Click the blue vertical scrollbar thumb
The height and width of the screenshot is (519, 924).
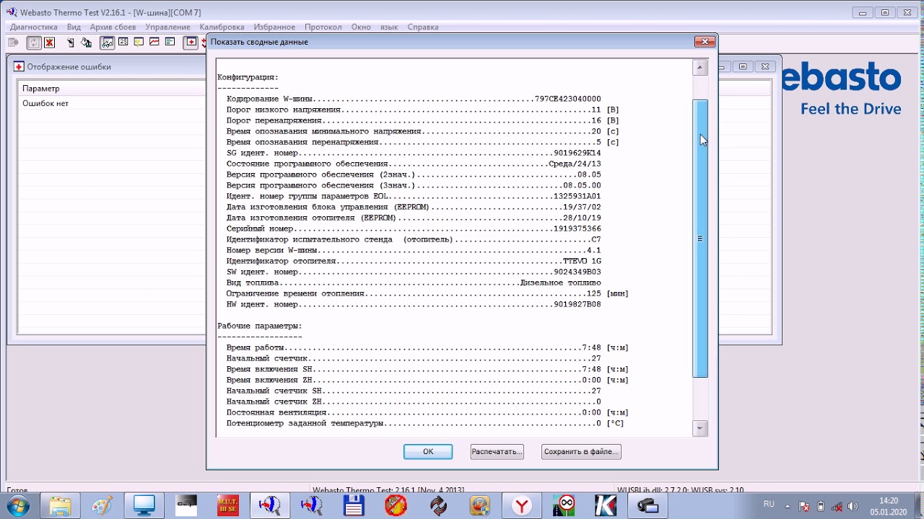click(700, 239)
